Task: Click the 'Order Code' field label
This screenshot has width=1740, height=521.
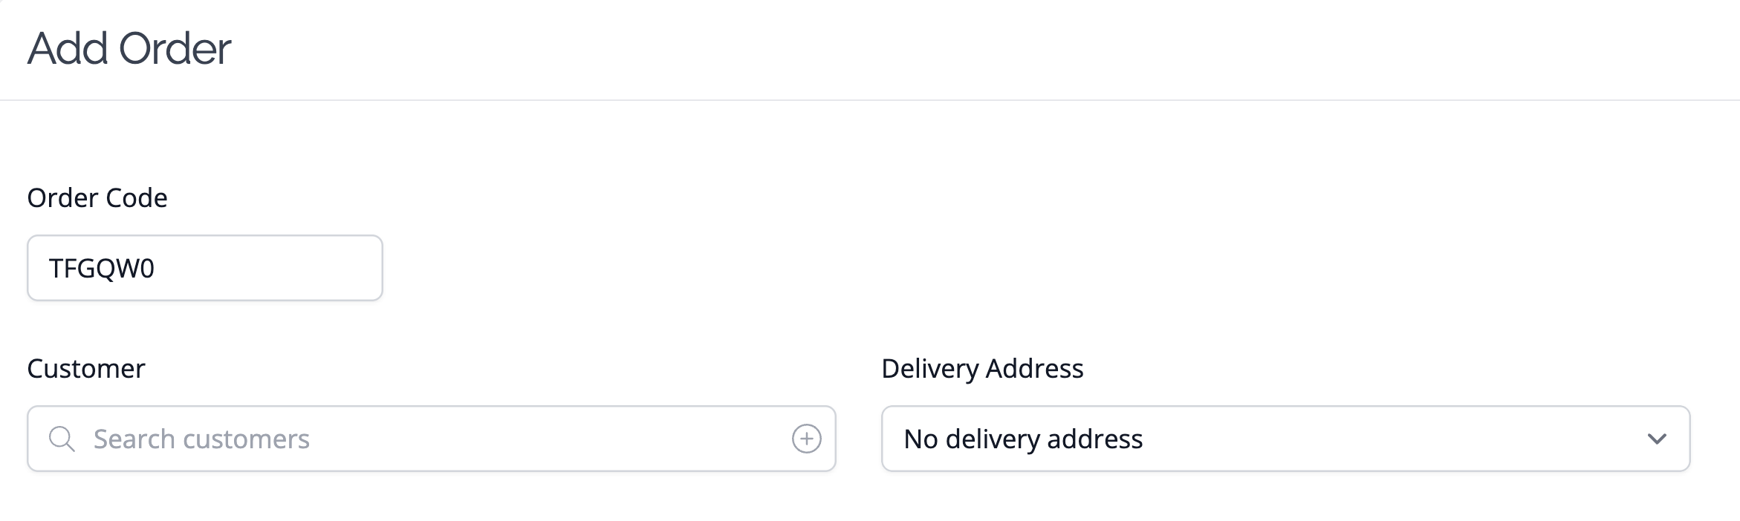Action: 97,198
